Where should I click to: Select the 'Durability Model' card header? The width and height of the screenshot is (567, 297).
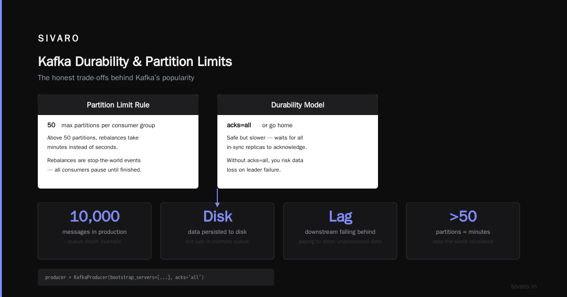(x=298, y=105)
